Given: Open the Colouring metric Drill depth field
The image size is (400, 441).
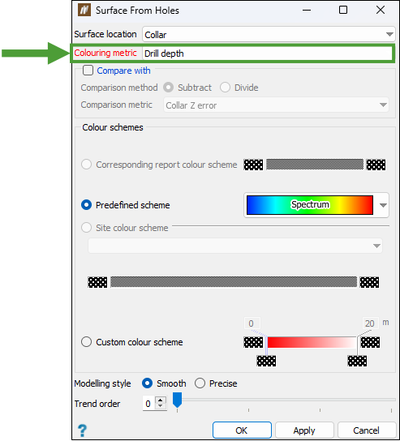Looking at the screenshot, I should 267,54.
